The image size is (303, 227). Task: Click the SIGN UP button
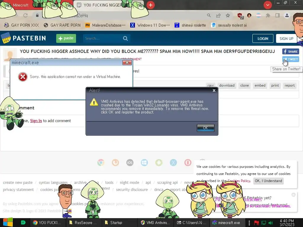point(286,38)
